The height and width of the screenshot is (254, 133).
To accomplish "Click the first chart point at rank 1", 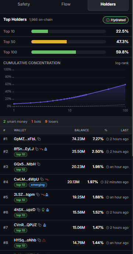I will [14, 104].
